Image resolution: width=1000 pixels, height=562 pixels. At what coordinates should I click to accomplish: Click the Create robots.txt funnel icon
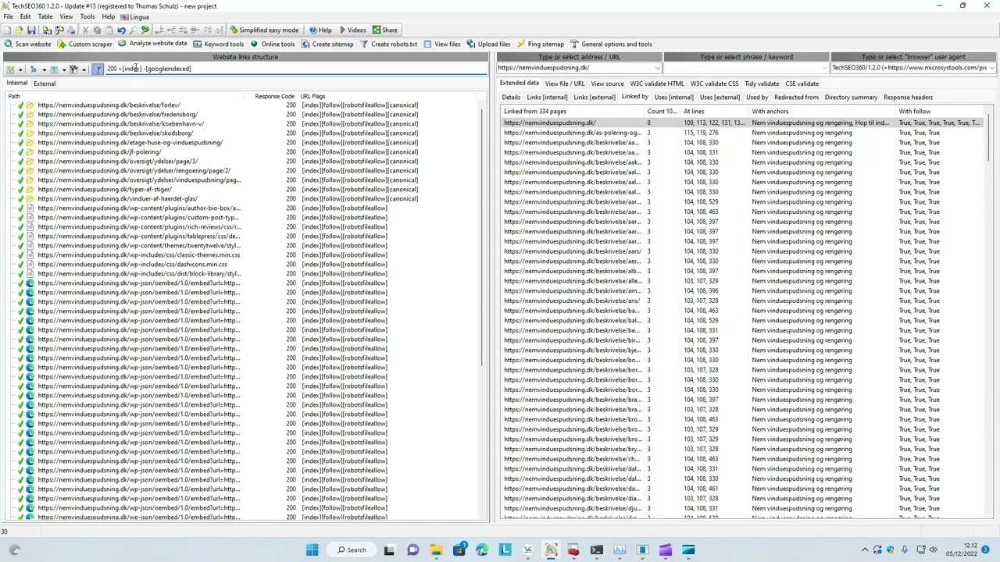click(364, 44)
